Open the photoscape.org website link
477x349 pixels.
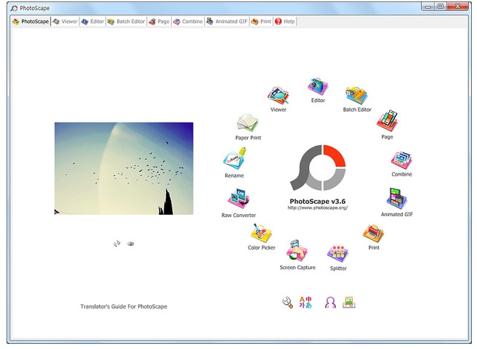tap(318, 208)
